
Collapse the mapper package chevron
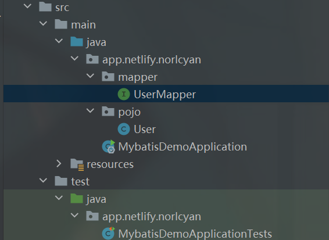point(91,76)
